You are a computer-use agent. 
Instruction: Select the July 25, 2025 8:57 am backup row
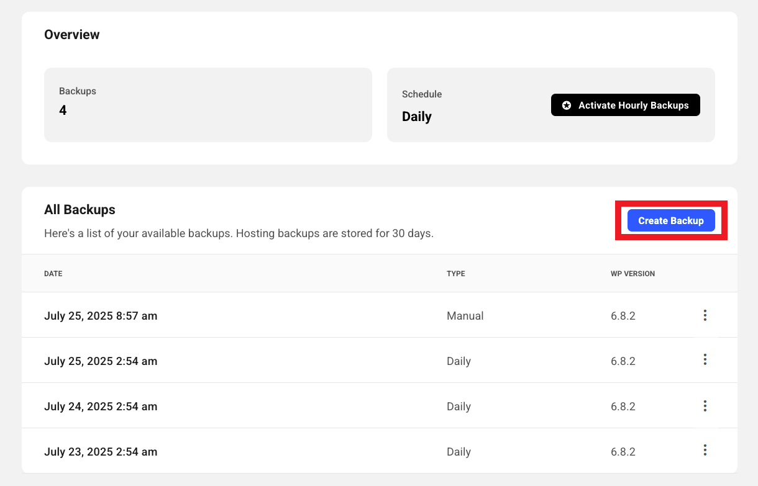coord(101,315)
